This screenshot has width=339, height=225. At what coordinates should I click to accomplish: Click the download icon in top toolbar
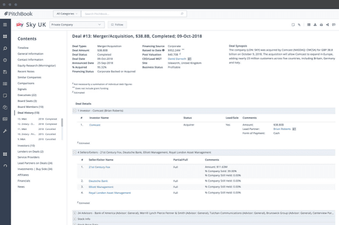[315, 24]
